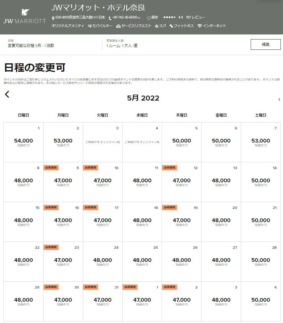The height and width of the screenshot is (323, 283).
Task: Go to next month with right chevron
Action: tap(279, 100)
